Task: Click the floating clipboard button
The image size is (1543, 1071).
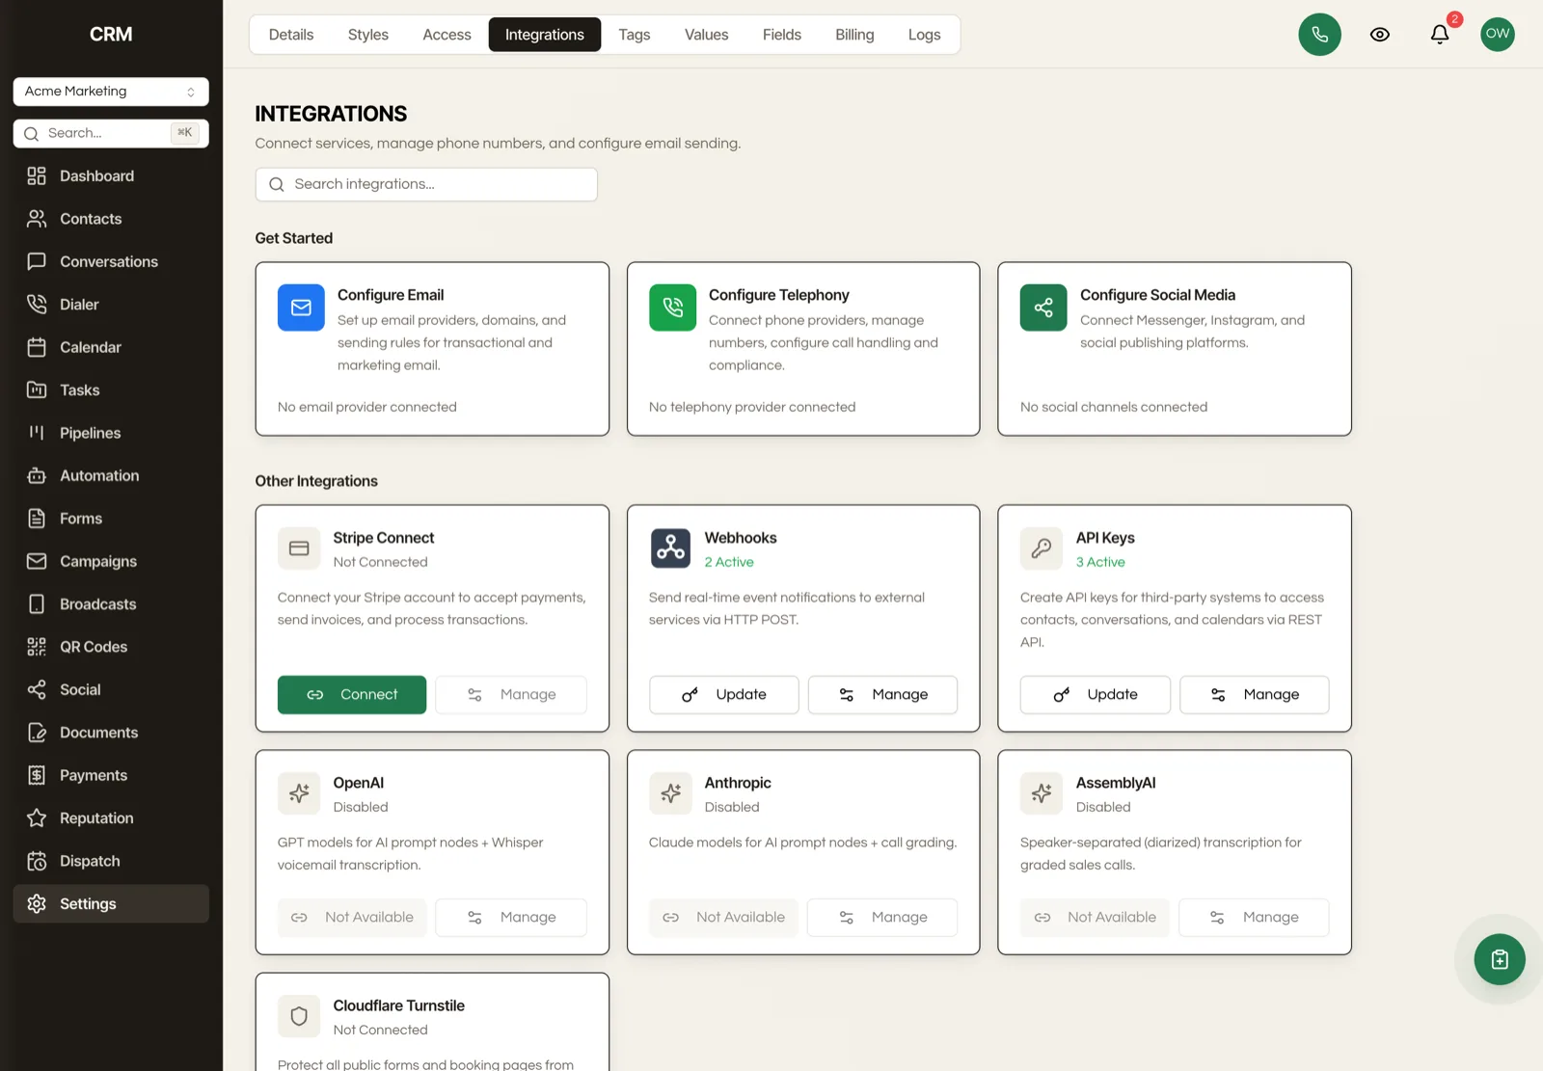Action: (x=1500, y=959)
